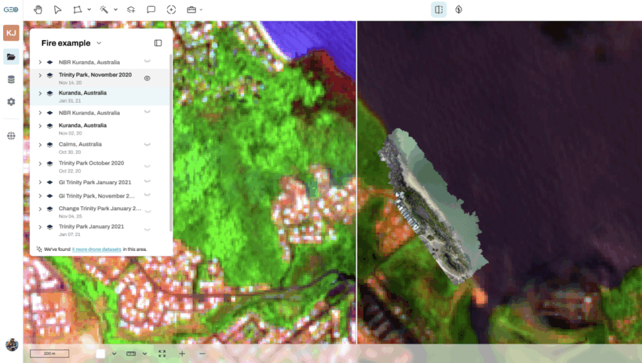Collapse the layers side panel
The width and height of the screenshot is (642, 363).
[x=158, y=43]
